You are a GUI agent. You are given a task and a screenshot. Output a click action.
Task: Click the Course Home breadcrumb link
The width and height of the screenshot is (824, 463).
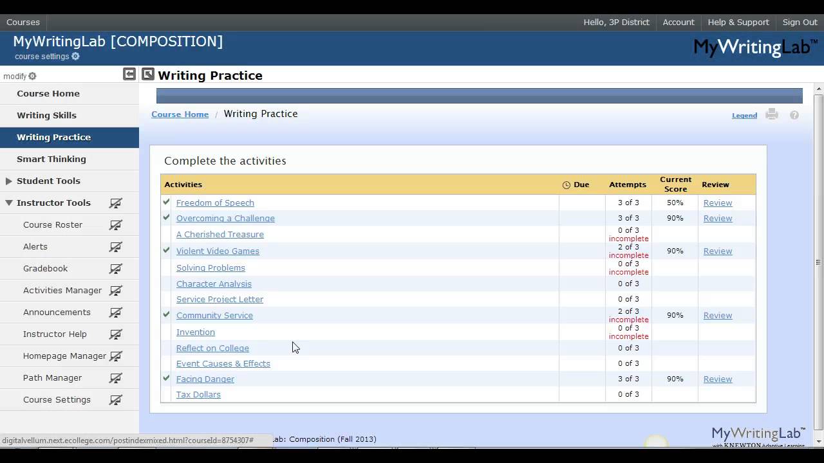180,114
